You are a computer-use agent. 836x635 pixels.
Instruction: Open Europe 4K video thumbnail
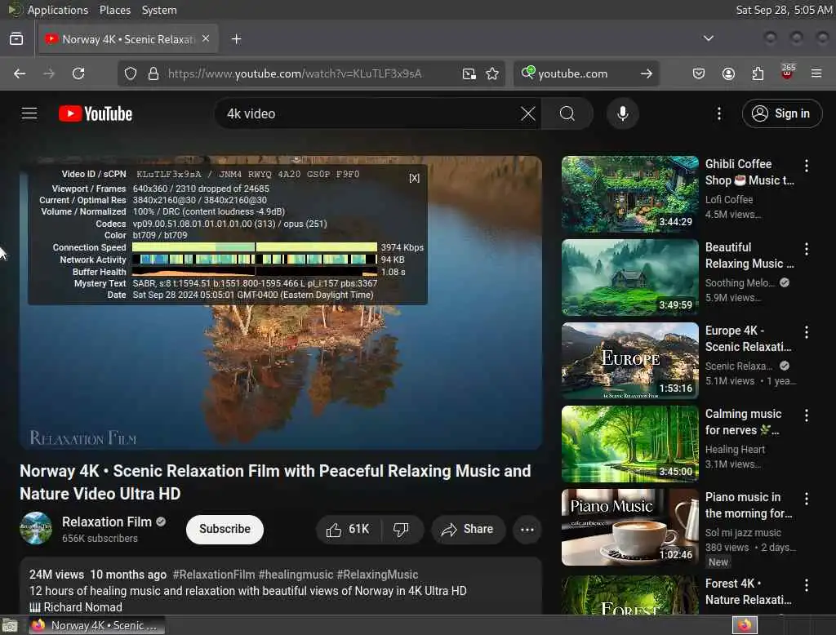pyautogui.click(x=629, y=361)
